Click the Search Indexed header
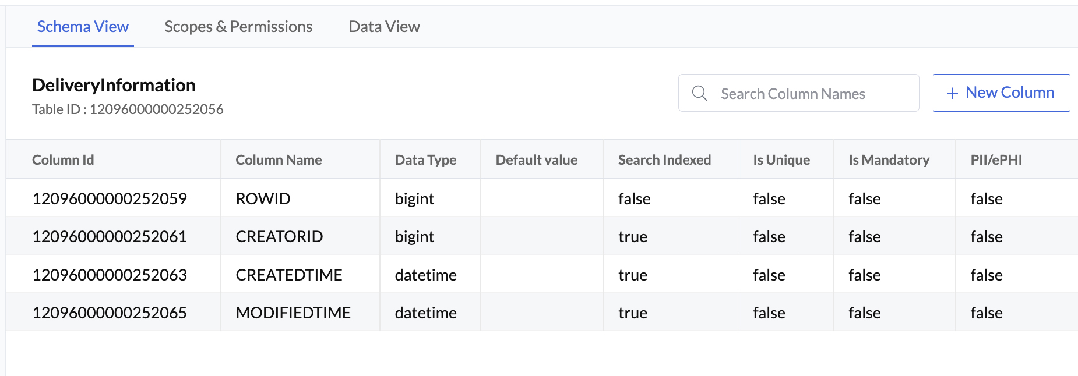The height and width of the screenshot is (376, 1078). (x=664, y=160)
